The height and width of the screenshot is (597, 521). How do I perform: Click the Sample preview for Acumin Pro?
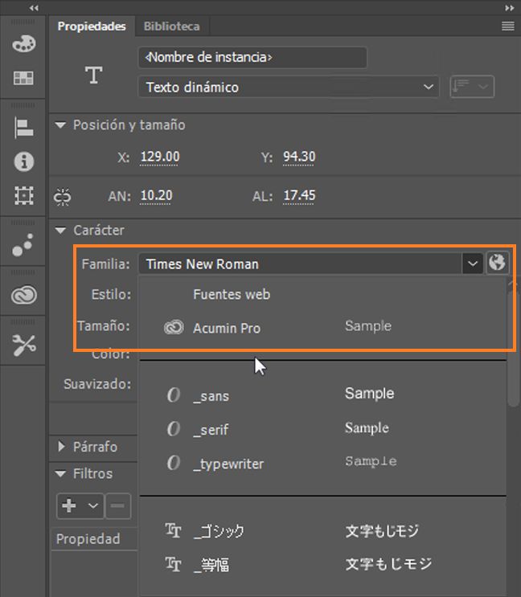tap(368, 326)
